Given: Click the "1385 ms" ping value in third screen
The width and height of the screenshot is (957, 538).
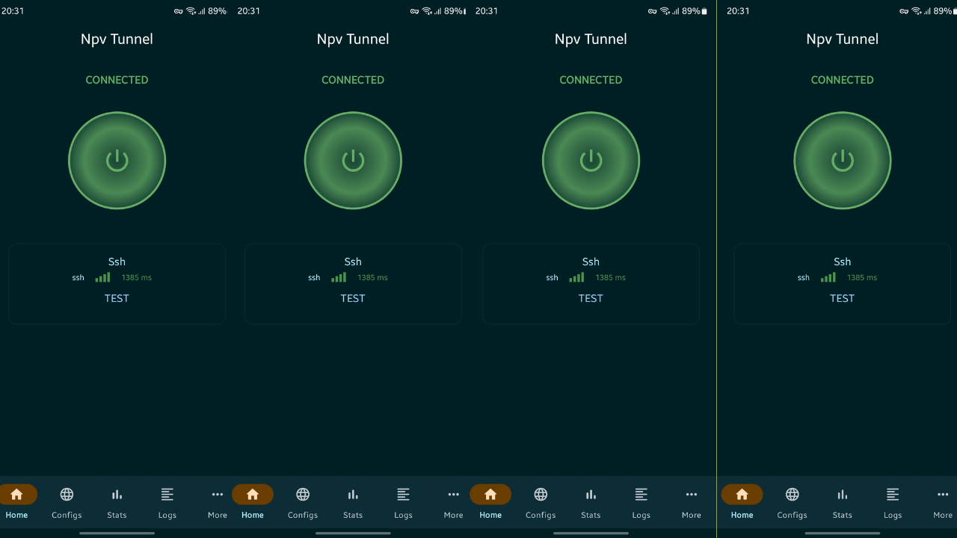Looking at the screenshot, I should [x=610, y=277].
